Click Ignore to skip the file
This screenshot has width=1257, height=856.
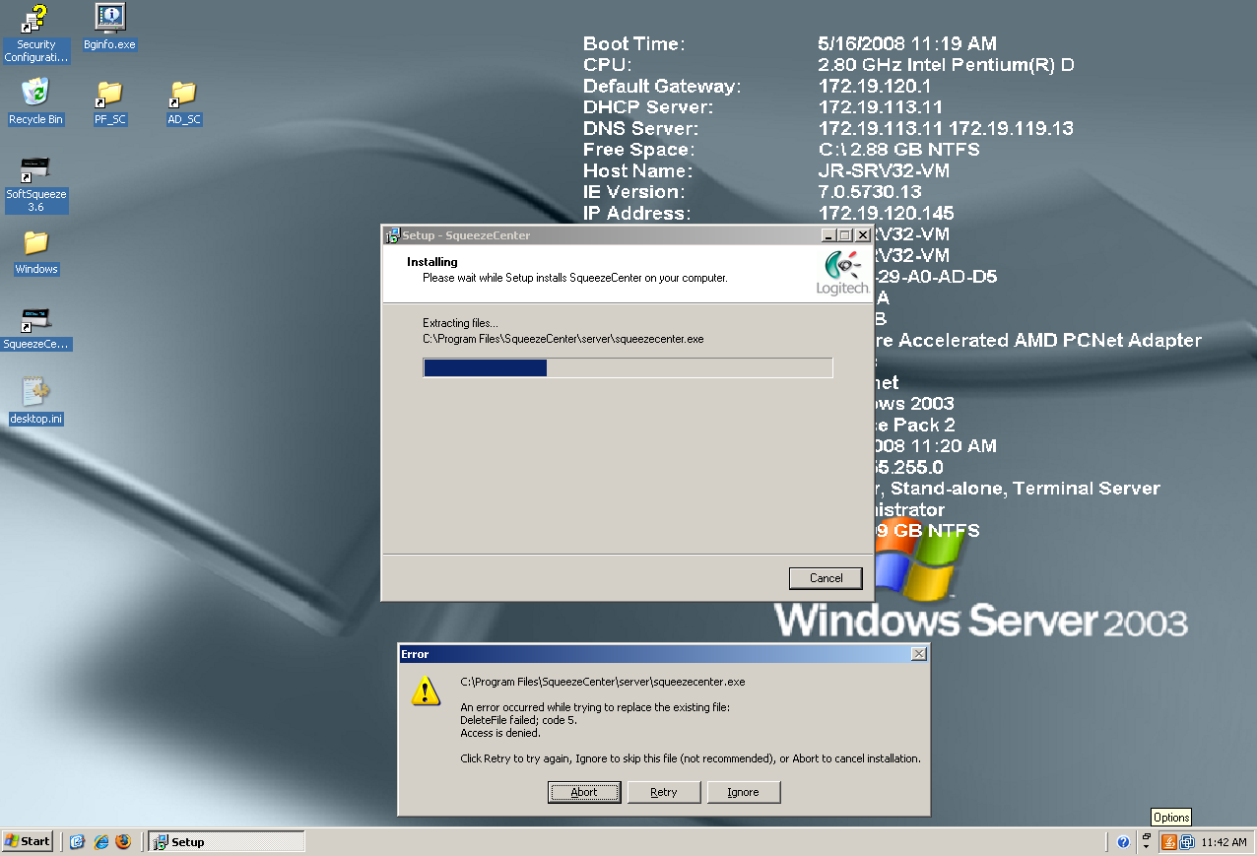[x=743, y=792]
